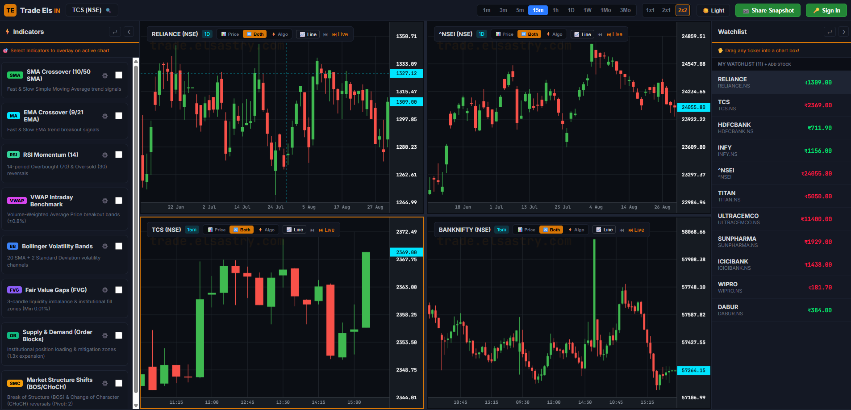Open settings gear for Fair Value Gaps
This screenshot has width=851, height=410.
point(105,290)
